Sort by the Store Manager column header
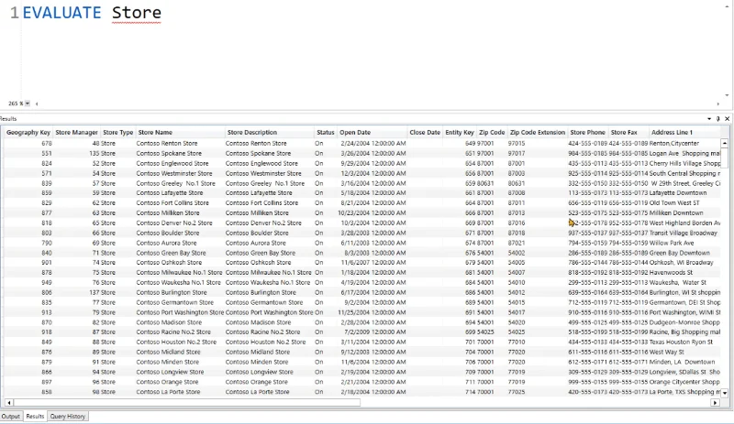The image size is (734, 424). pos(76,132)
